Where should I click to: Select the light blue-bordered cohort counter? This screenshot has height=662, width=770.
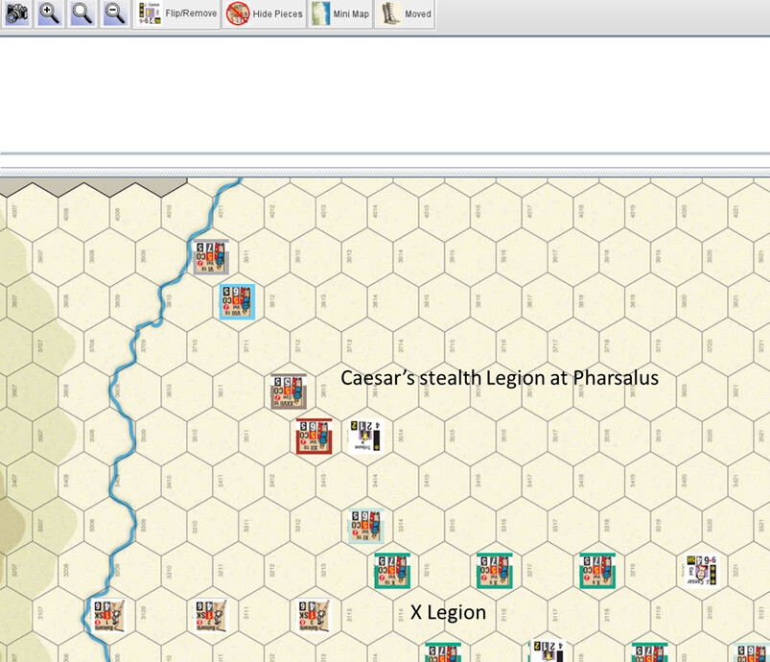pos(236,300)
